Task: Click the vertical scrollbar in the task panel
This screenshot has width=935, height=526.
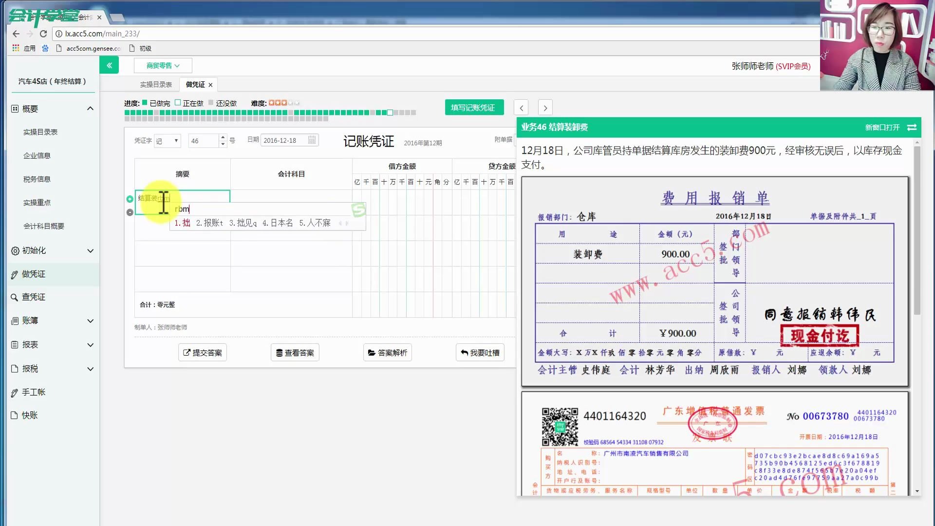Action: (917, 230)
